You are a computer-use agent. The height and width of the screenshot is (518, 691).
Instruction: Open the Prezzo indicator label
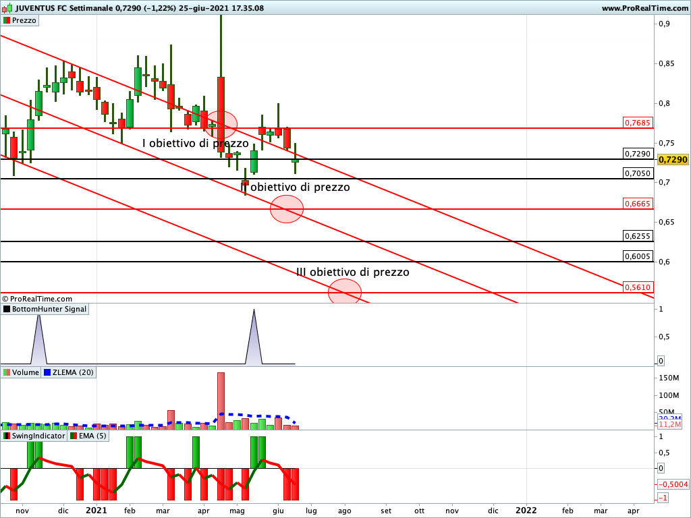20,20
